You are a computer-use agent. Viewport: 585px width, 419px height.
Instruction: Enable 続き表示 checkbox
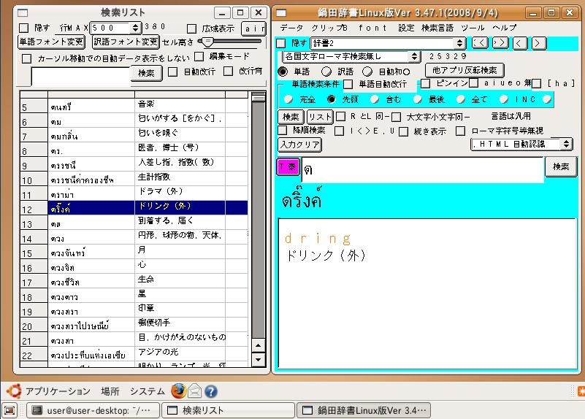(403, 131)
